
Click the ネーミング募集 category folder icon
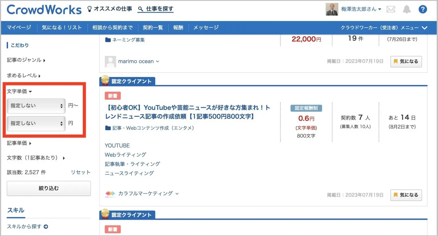coord(108,40)
